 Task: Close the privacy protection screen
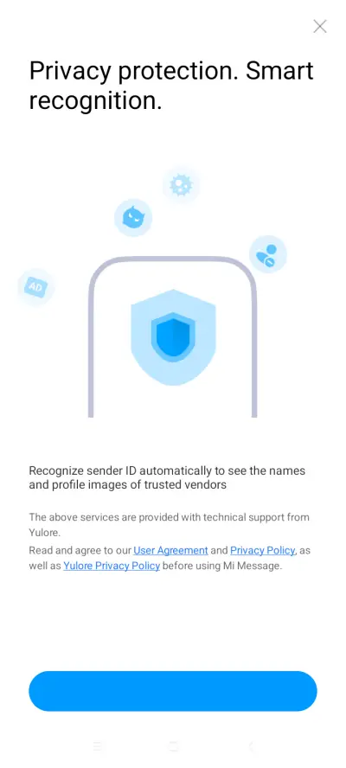coord(319,26)
